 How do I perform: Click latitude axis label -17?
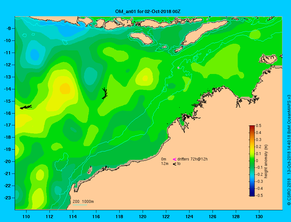8,125
